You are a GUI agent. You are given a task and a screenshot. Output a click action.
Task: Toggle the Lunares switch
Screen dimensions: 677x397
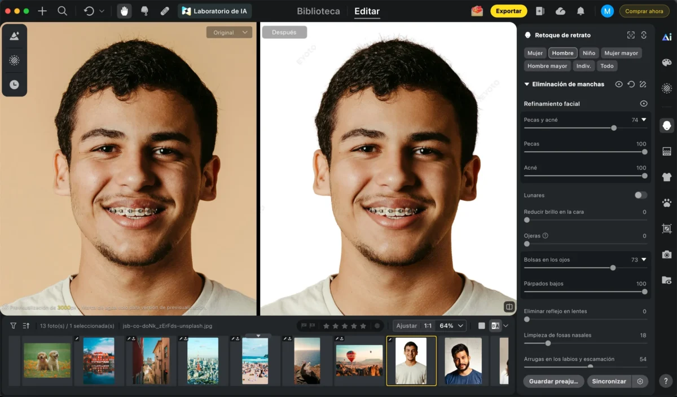pos(640,195)
